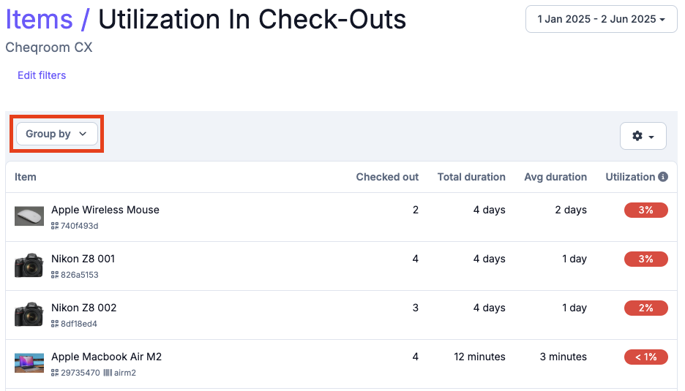Image resolution: width=685 pixels, height=391 pixels.
Task: Expand the Group by dropdown
Action: 57,134
